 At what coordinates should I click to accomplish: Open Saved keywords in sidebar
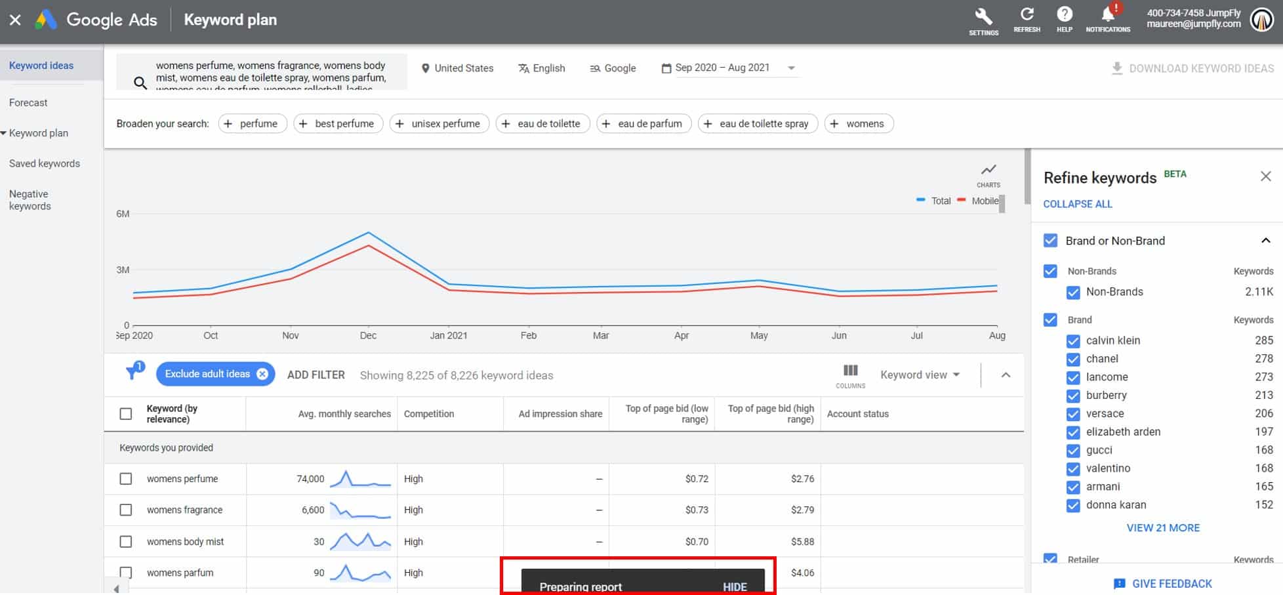(x=45, y=164)
